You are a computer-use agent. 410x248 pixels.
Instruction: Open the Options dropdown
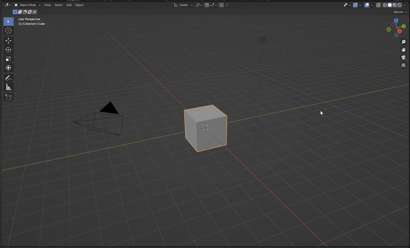pos(400,12)
